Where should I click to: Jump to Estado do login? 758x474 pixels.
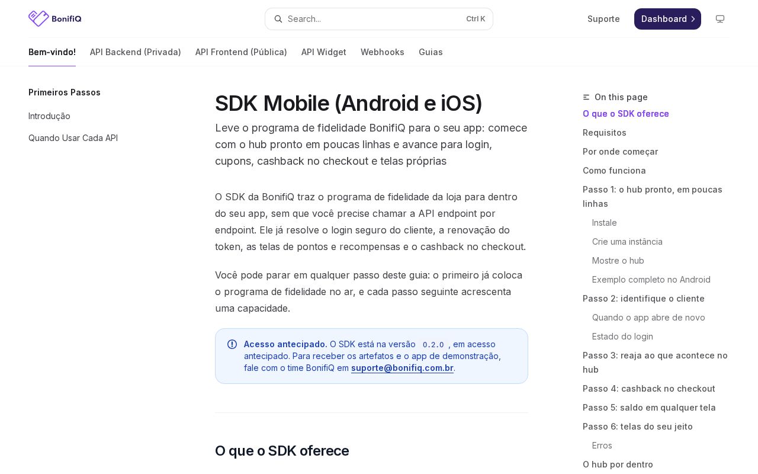[x=622, y=337]
